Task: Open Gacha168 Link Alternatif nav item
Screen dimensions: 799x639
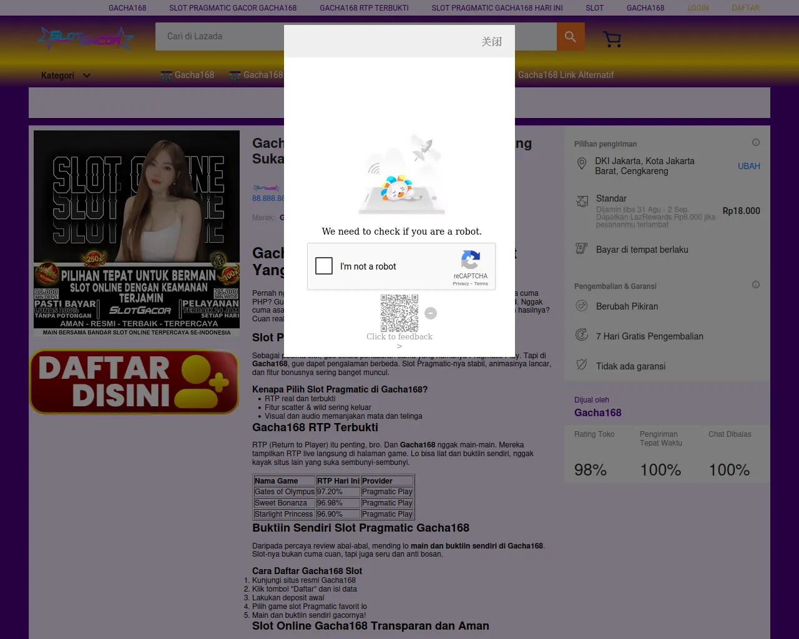Action: tap(566, 75)
